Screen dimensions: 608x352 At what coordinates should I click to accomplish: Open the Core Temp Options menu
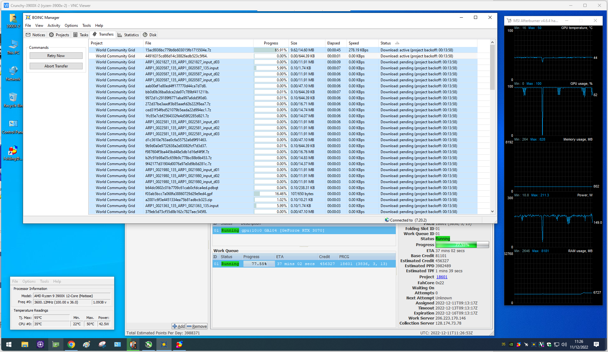point(29,281)
